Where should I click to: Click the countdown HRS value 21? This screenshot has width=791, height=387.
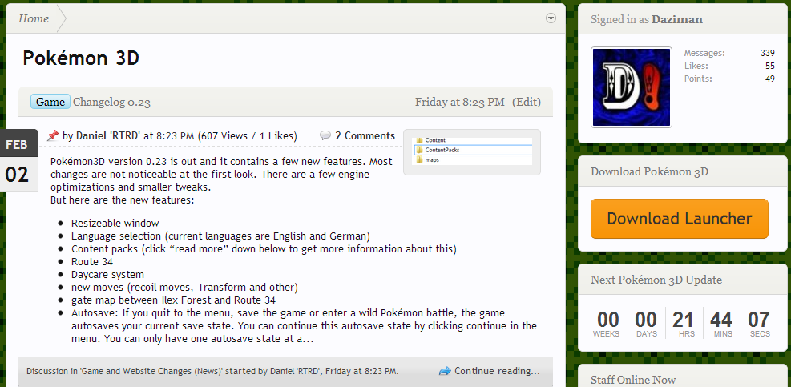pyautogui.click(x=683, y=320)
